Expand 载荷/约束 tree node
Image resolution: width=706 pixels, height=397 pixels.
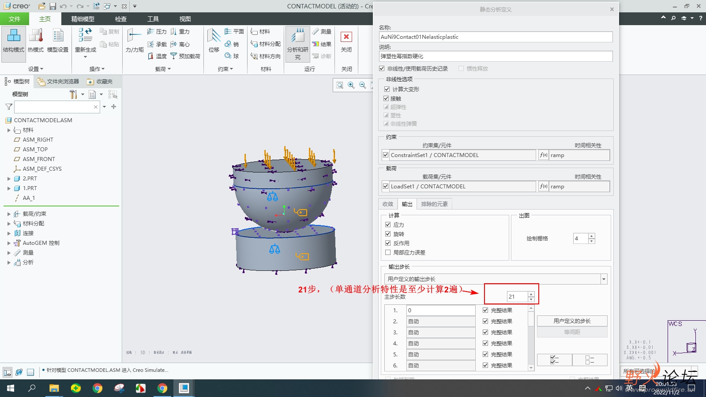(9, 214)
